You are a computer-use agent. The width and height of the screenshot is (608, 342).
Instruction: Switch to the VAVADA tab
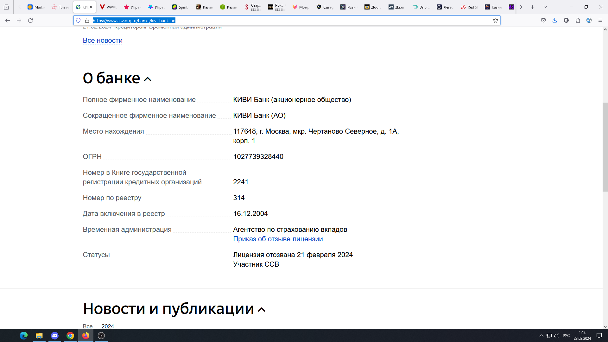pyautogui.click(x=108, y=7)
